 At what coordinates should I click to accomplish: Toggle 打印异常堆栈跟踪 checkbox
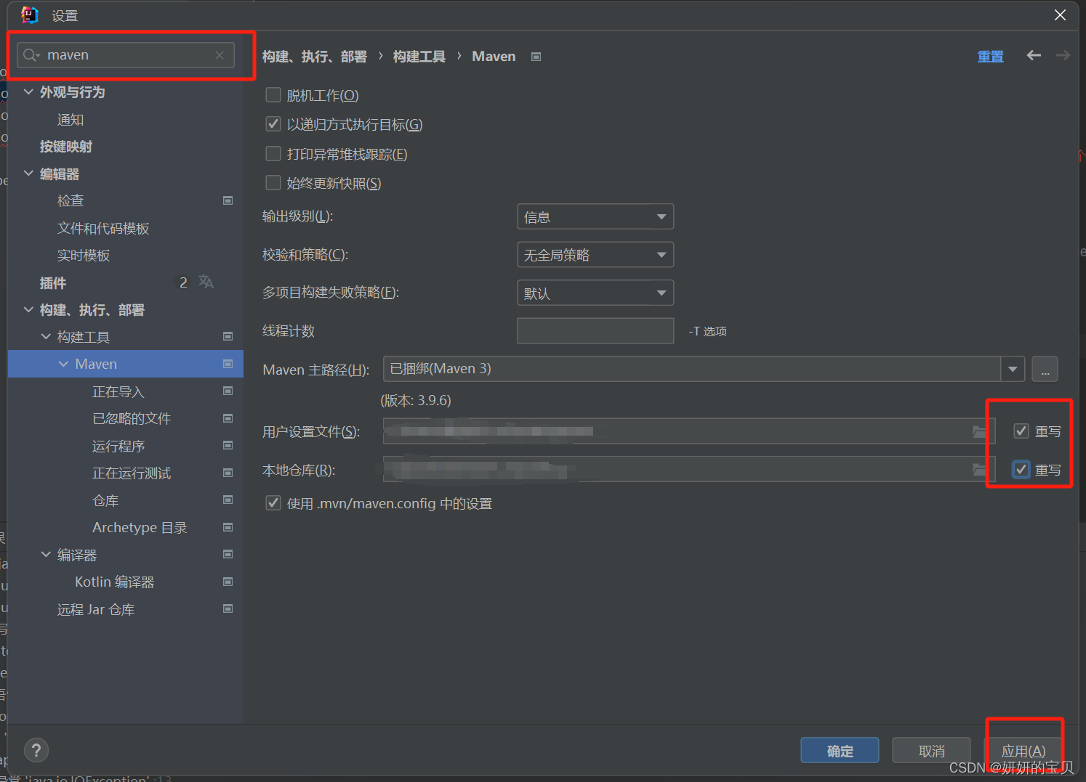(x=273, y=154)
